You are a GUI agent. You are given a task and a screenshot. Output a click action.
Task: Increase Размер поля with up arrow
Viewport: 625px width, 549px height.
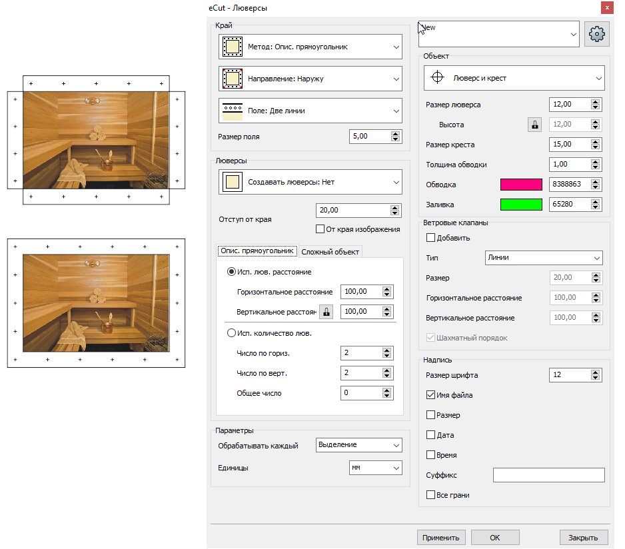pos(395,134)
